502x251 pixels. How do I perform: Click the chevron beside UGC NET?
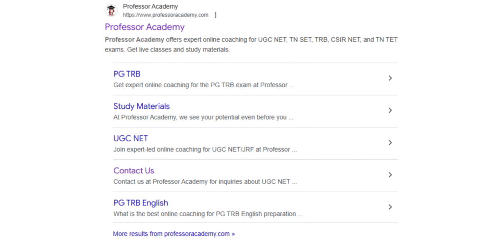[x=390, y=143]
